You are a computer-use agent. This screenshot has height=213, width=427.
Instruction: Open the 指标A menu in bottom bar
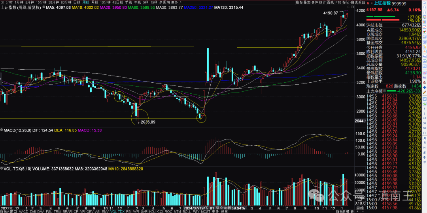5,211
